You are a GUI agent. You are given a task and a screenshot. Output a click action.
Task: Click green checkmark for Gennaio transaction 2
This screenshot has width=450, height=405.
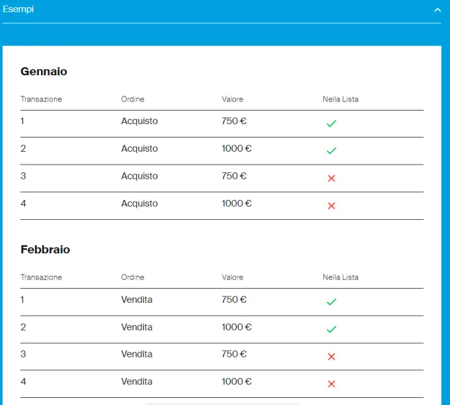(332, 150)
